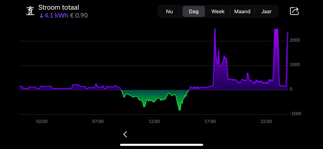Tap the 2000 axis value

tap(295, 40)
